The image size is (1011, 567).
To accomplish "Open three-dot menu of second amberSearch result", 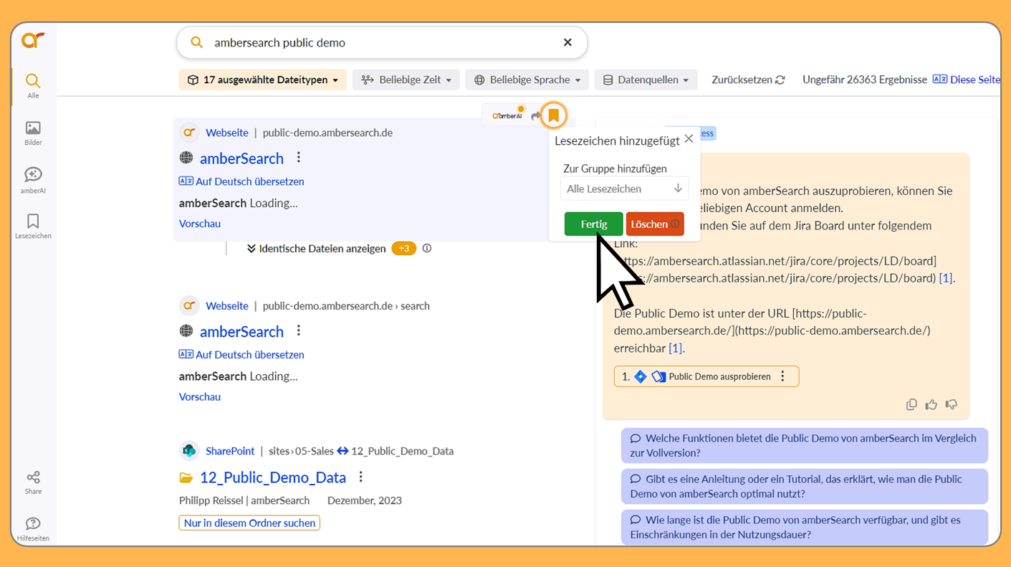I will coord(299,331).
